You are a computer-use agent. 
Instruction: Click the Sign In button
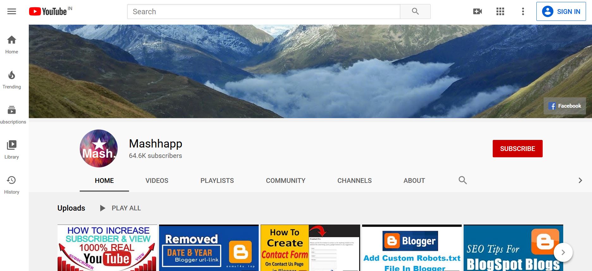point(561,12)
